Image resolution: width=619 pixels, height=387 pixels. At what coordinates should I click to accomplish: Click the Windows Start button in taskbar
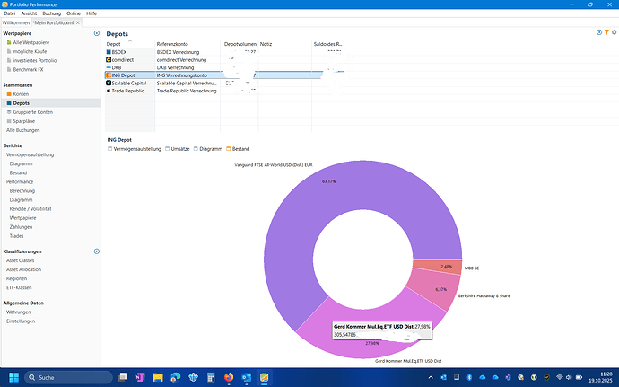coord(13,377)
